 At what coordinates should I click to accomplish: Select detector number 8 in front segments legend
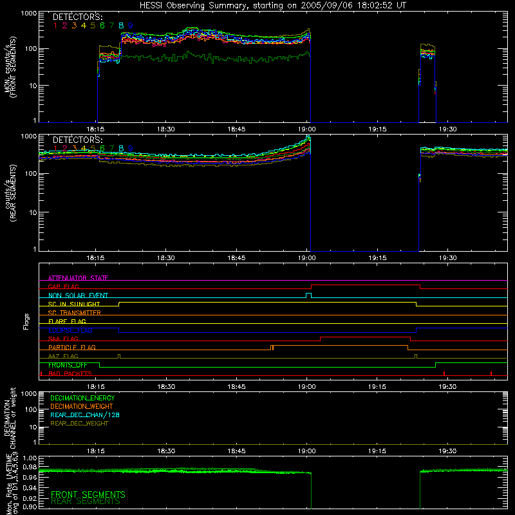[x=121, y=26]
